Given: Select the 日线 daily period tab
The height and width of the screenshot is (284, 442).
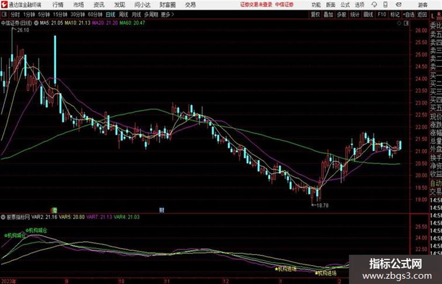Looking at the screenshot, I should (110, 14).
